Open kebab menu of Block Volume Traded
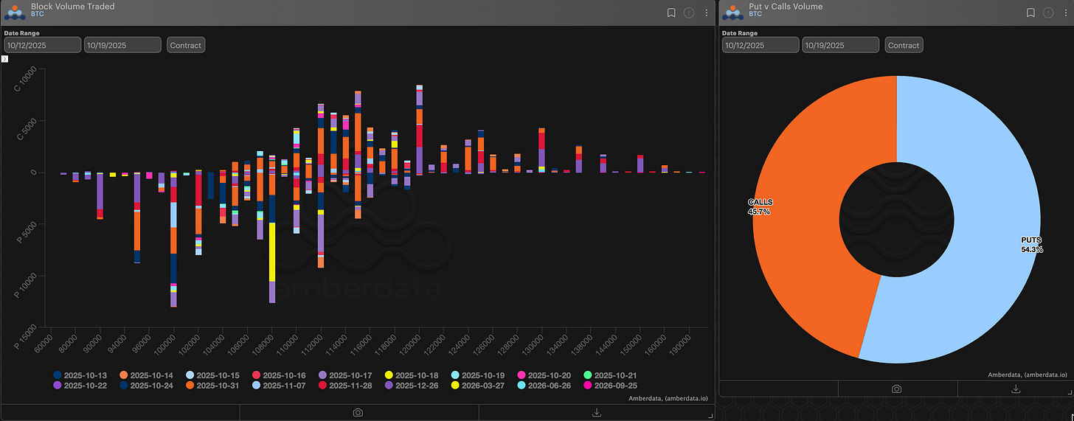This screenshot has width=1074, height=421. [707, 13]
